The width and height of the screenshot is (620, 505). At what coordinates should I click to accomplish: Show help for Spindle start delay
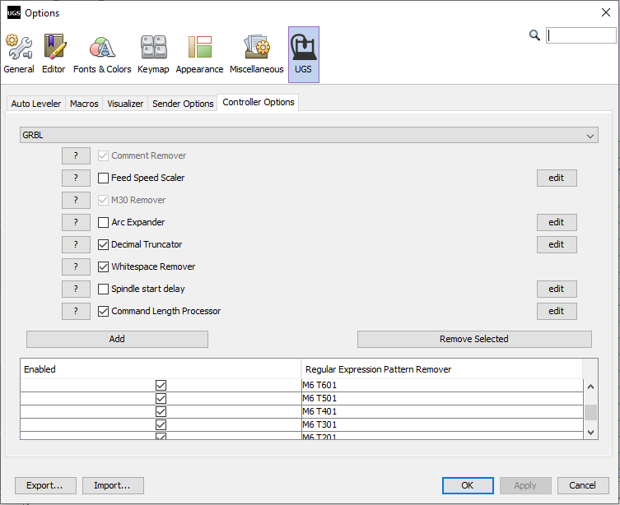(76, 289)
